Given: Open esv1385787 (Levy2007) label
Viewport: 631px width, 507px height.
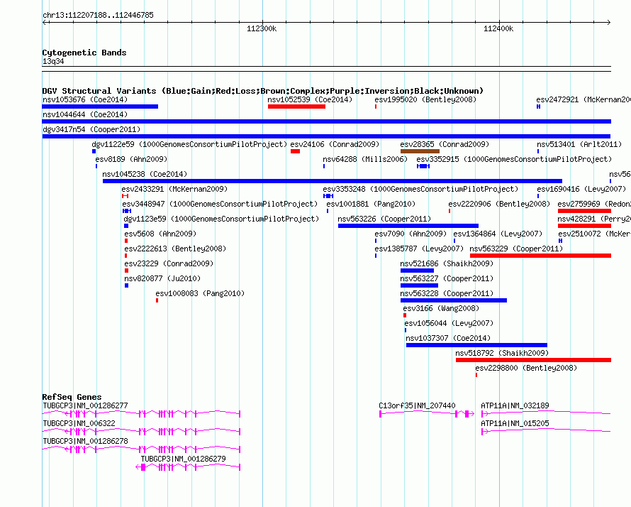Looking at the screenshot, I should point(419,249).
